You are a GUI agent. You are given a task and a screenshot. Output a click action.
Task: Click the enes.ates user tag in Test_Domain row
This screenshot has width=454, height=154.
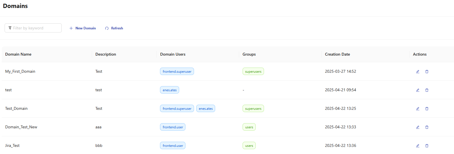point(205,109)
